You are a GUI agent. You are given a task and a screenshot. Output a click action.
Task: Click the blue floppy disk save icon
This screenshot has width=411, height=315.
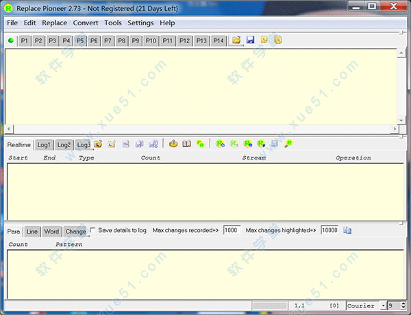tap(250, 40)
